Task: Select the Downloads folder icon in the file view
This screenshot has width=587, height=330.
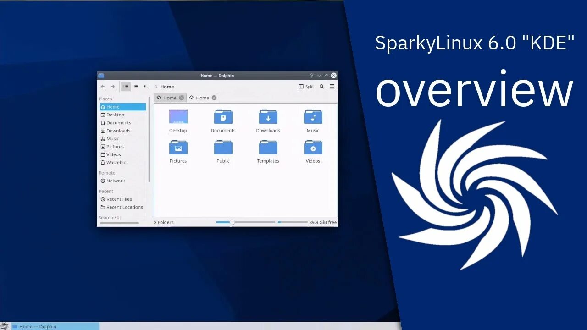Action: pyautogui.click(x=268, y=116)
